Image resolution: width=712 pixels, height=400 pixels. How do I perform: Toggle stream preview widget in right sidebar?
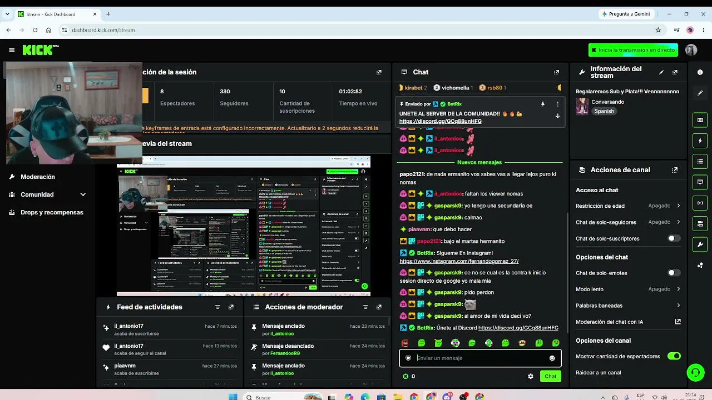[x=700, y=120]
